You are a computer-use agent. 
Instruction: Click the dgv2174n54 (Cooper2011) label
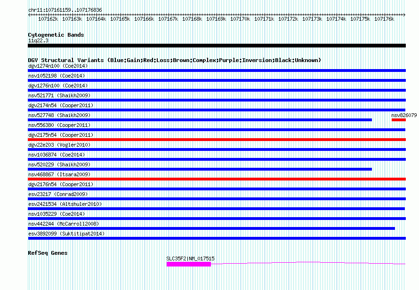pos(61,105)
